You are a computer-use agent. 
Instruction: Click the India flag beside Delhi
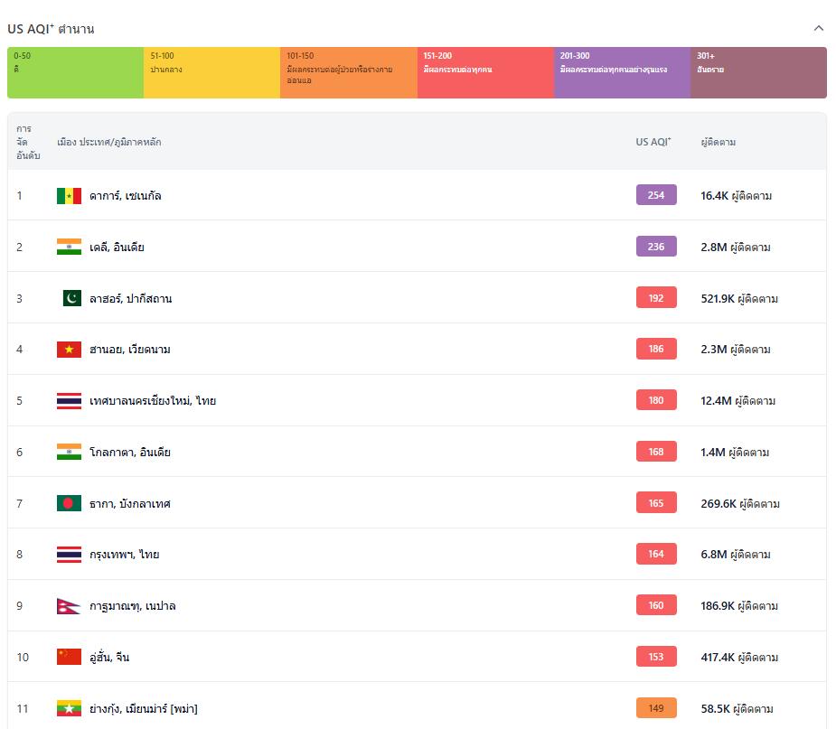click(x=69, y=248)
